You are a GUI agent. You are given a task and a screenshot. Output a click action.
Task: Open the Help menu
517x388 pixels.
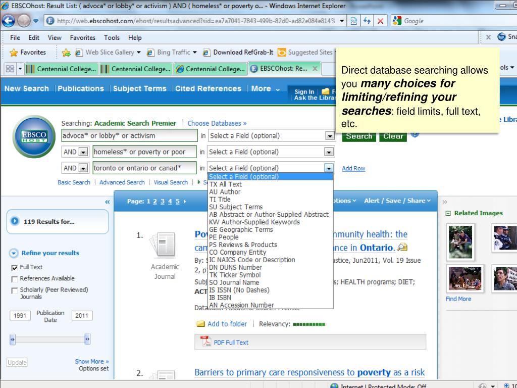point(135,37)
